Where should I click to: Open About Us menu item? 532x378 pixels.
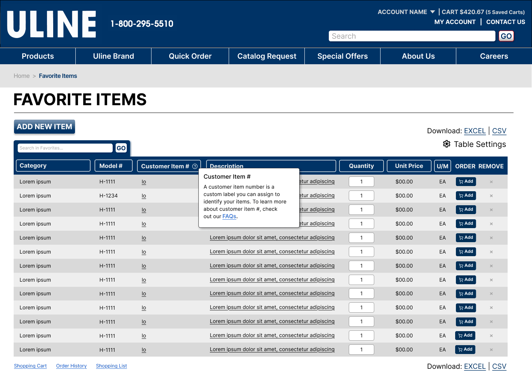tap(418, 56)
